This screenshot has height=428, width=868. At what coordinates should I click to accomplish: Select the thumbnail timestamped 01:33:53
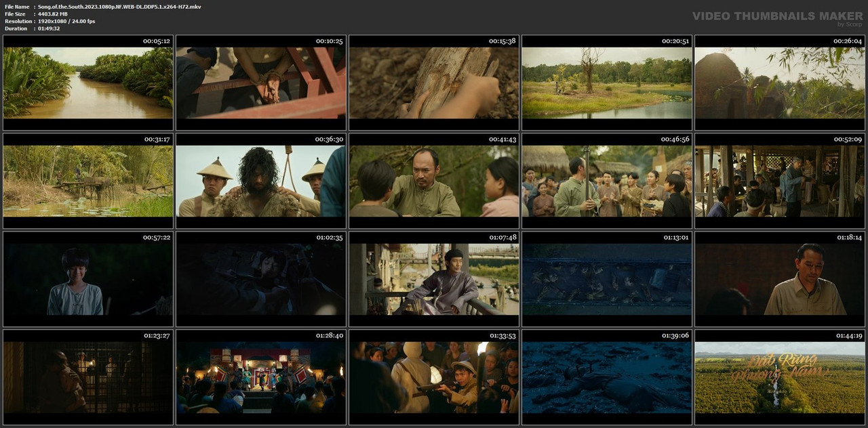coord(434,377)
